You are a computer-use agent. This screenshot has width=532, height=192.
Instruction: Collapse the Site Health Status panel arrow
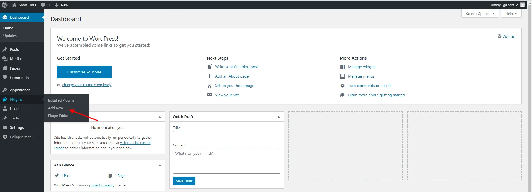click(160, 117)
